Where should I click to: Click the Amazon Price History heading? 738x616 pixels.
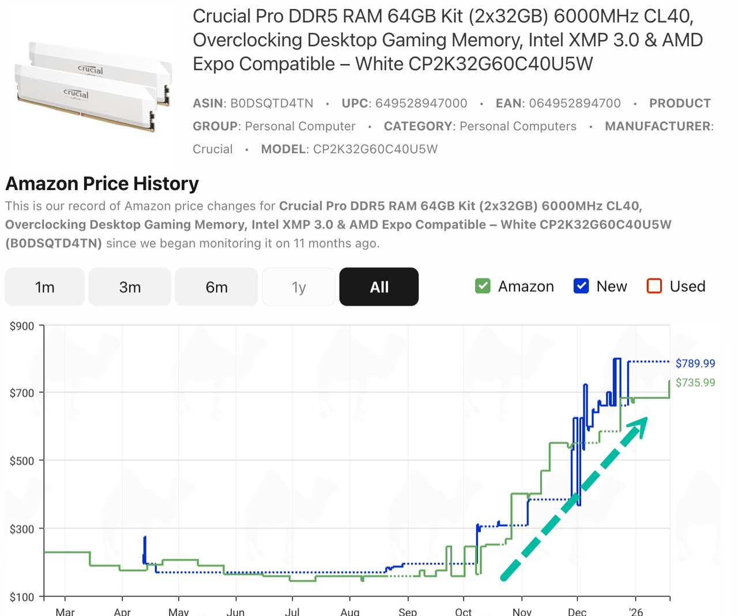point(102,184)
